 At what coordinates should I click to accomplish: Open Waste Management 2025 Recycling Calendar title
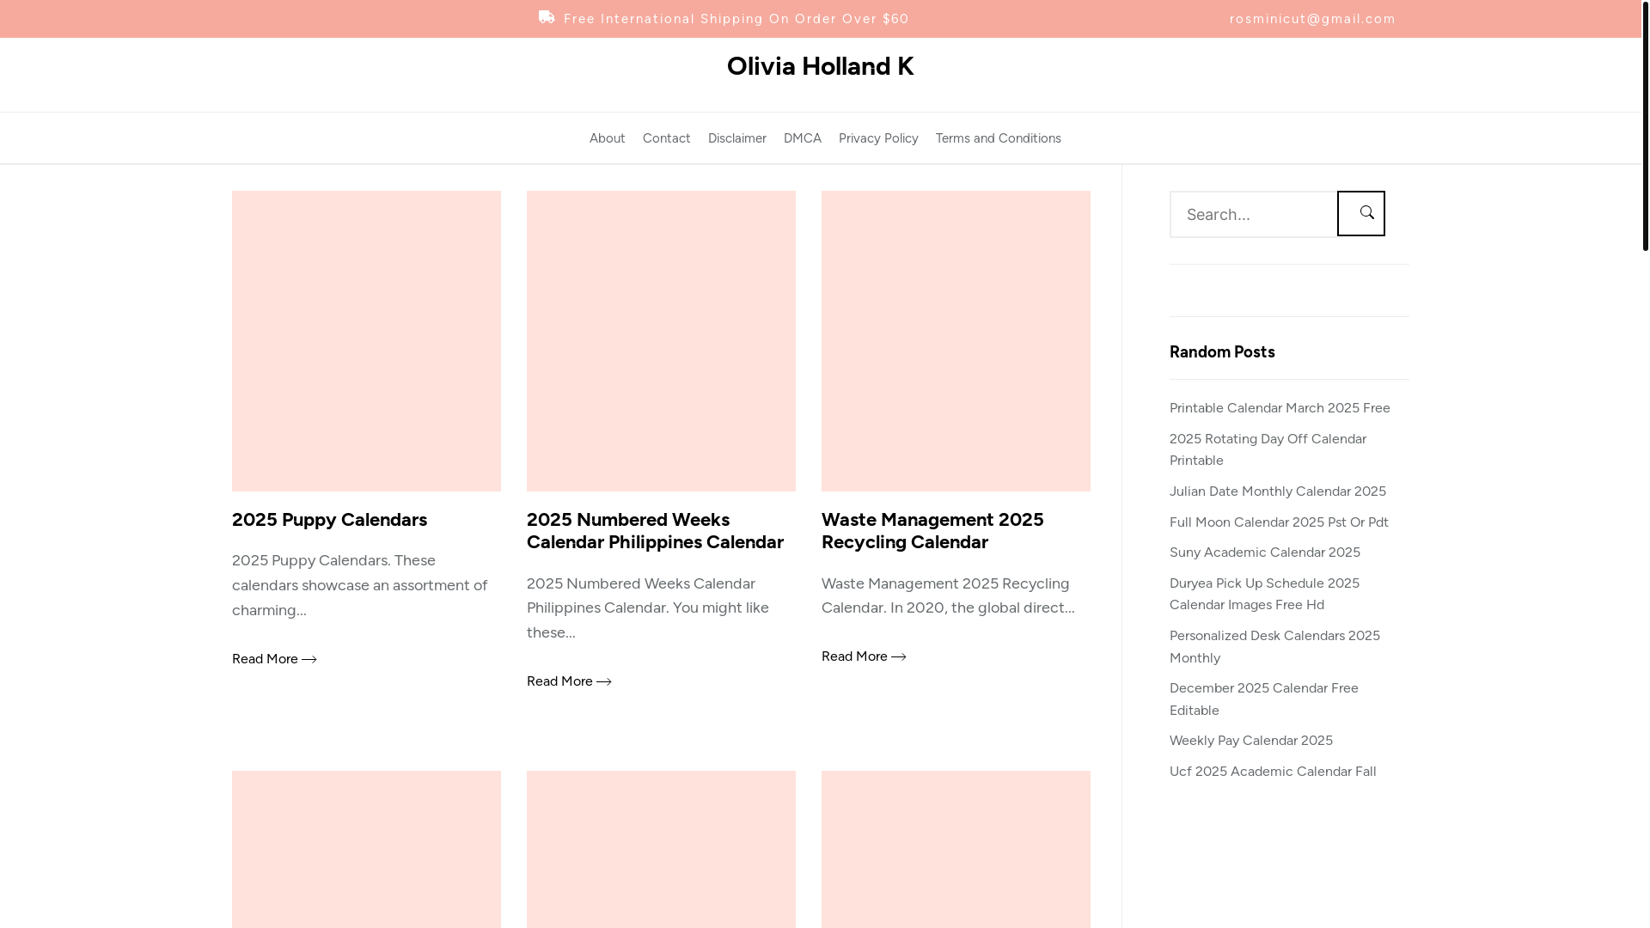[932, 530]
